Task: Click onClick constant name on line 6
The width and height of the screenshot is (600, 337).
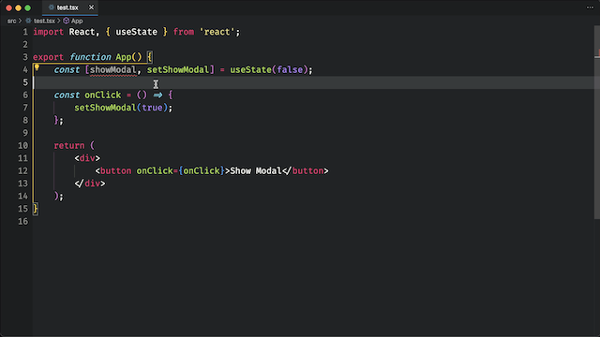Action: 102,95
